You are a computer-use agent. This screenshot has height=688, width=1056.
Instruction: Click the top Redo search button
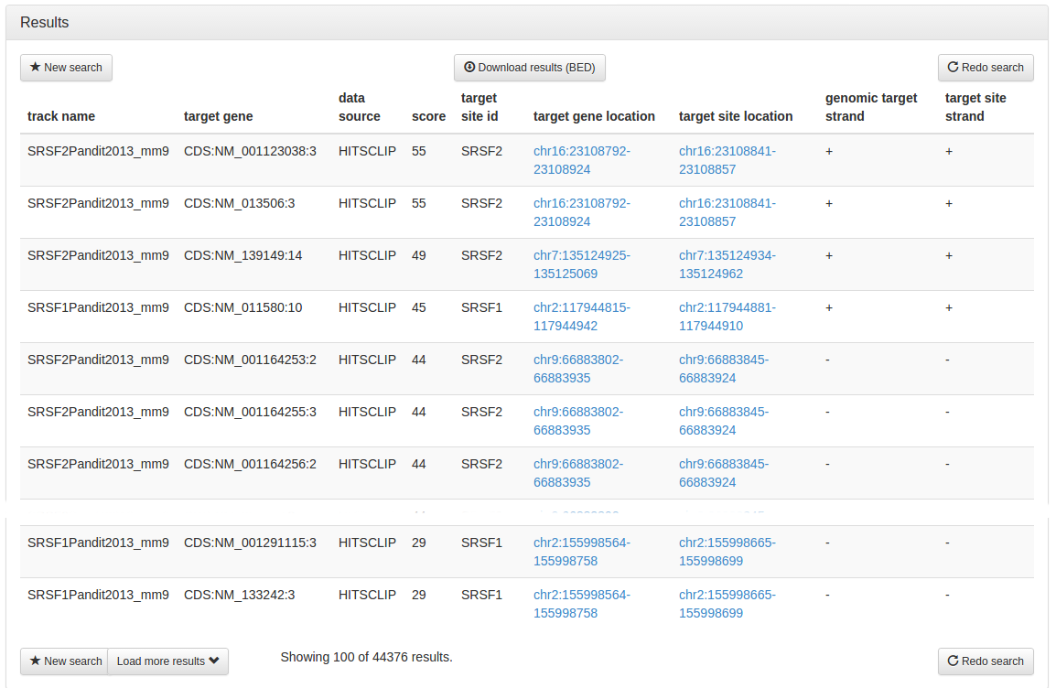coord(986,68)
